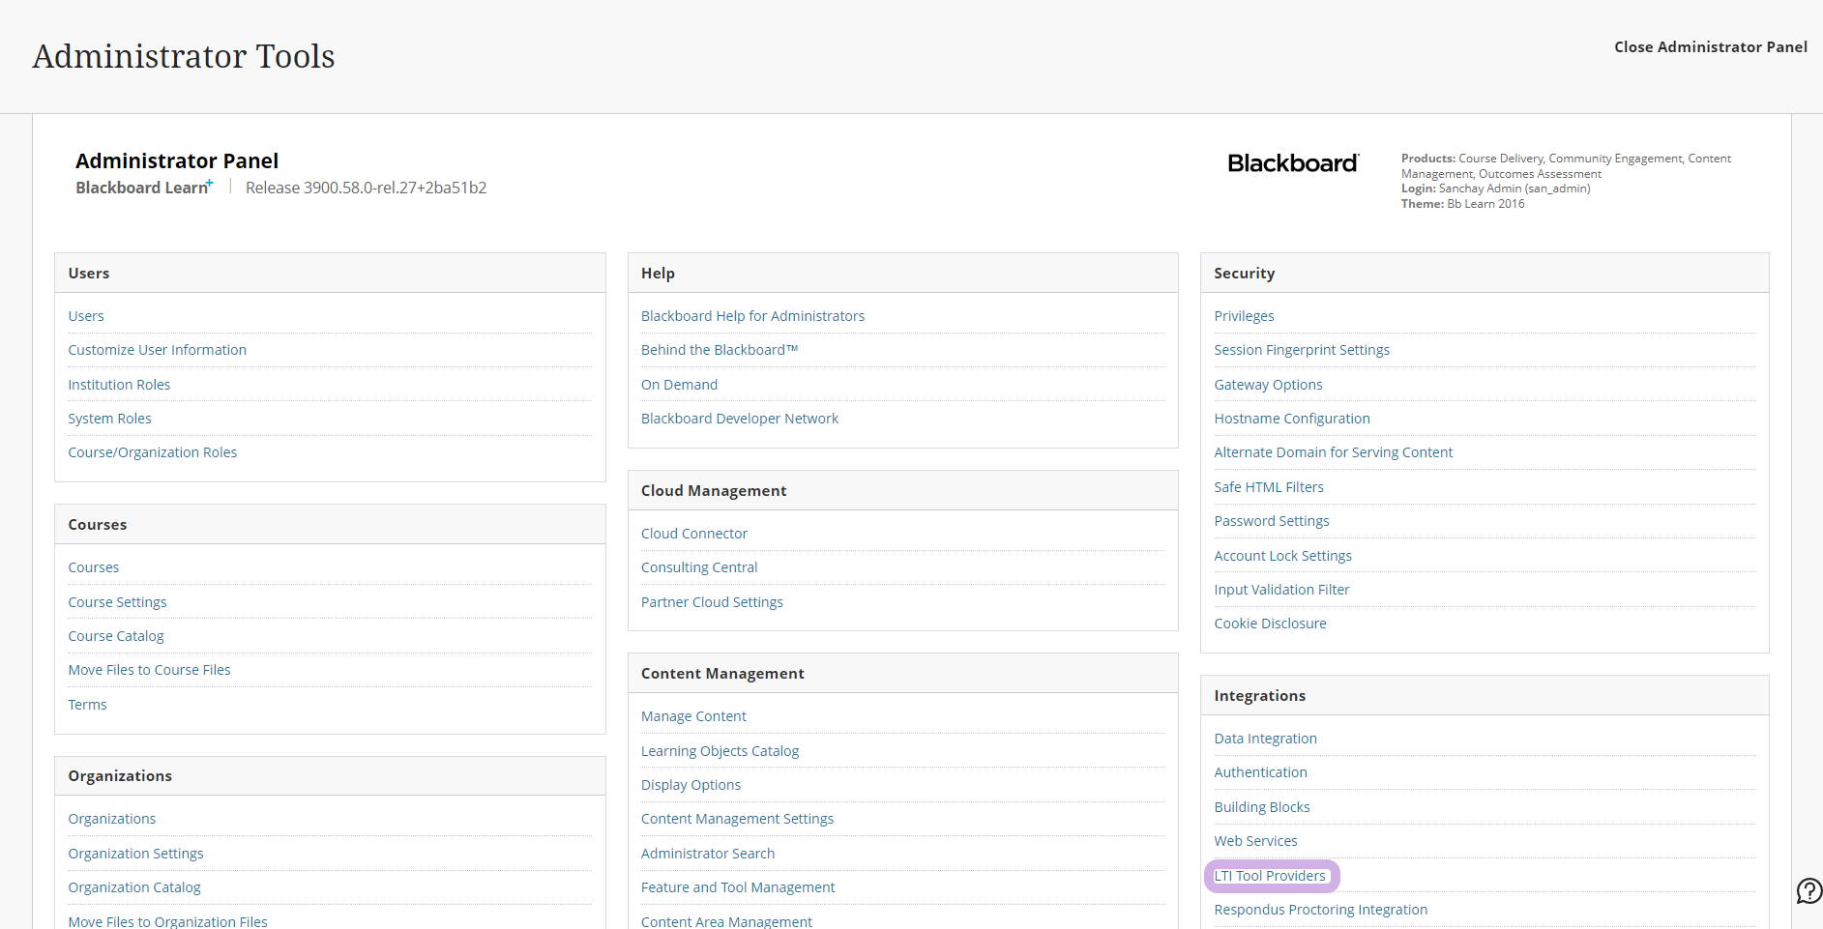Go to Blackboard Developer Network
This screenshot has width=1823, height=929.
pos(740,419)
